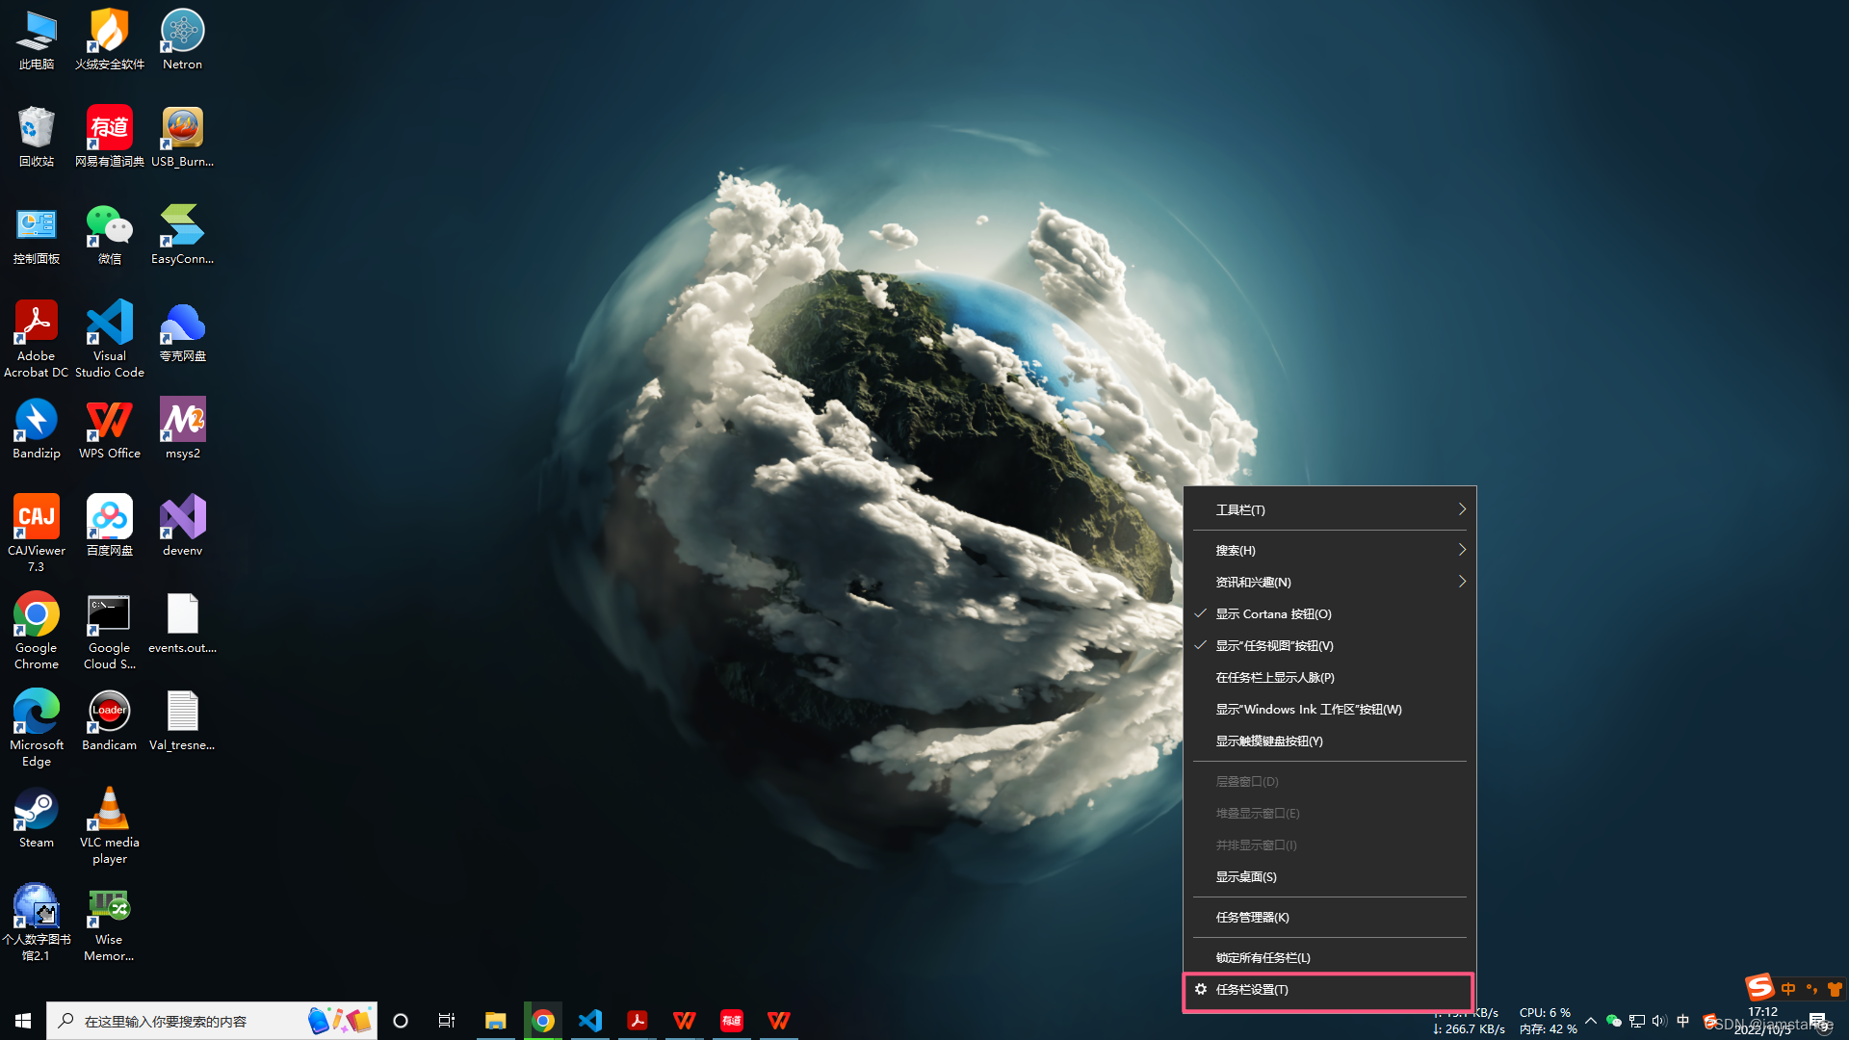1849x1040 pixels.
Task: Click the Chrome icon in the taskbar
Action: pyautogui.click(x=543, y=1021)
